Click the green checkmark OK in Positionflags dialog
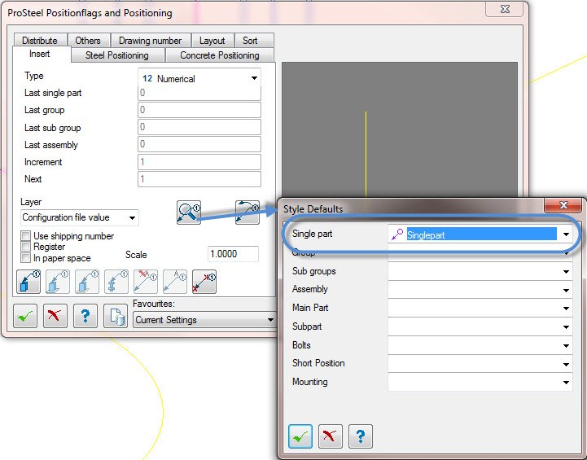 (x=25, y=316)
